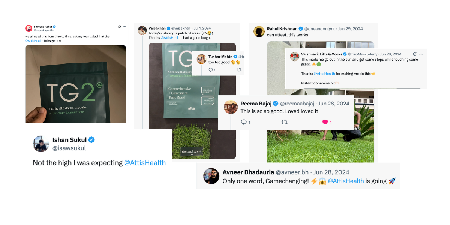The width and height of the screenshot is (450, 225).
Task: Open the three-dot menu on Shreyas Achar's tweet
Action: point(124,27)
